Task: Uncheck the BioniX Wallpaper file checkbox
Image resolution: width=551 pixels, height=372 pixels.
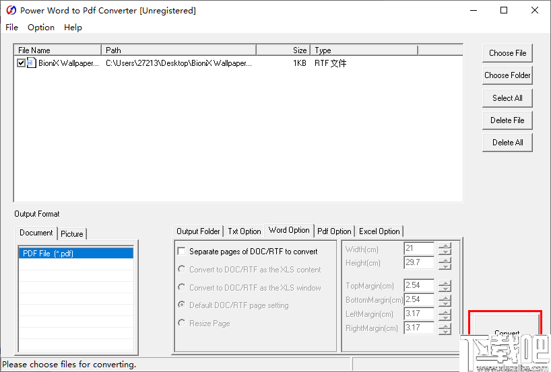Action: 21,63
